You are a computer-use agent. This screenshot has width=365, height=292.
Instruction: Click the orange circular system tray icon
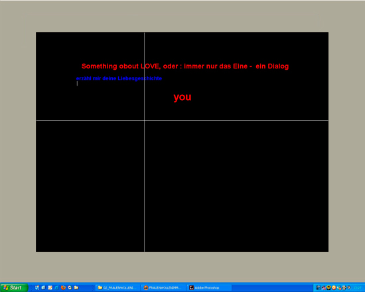(334, 288)
